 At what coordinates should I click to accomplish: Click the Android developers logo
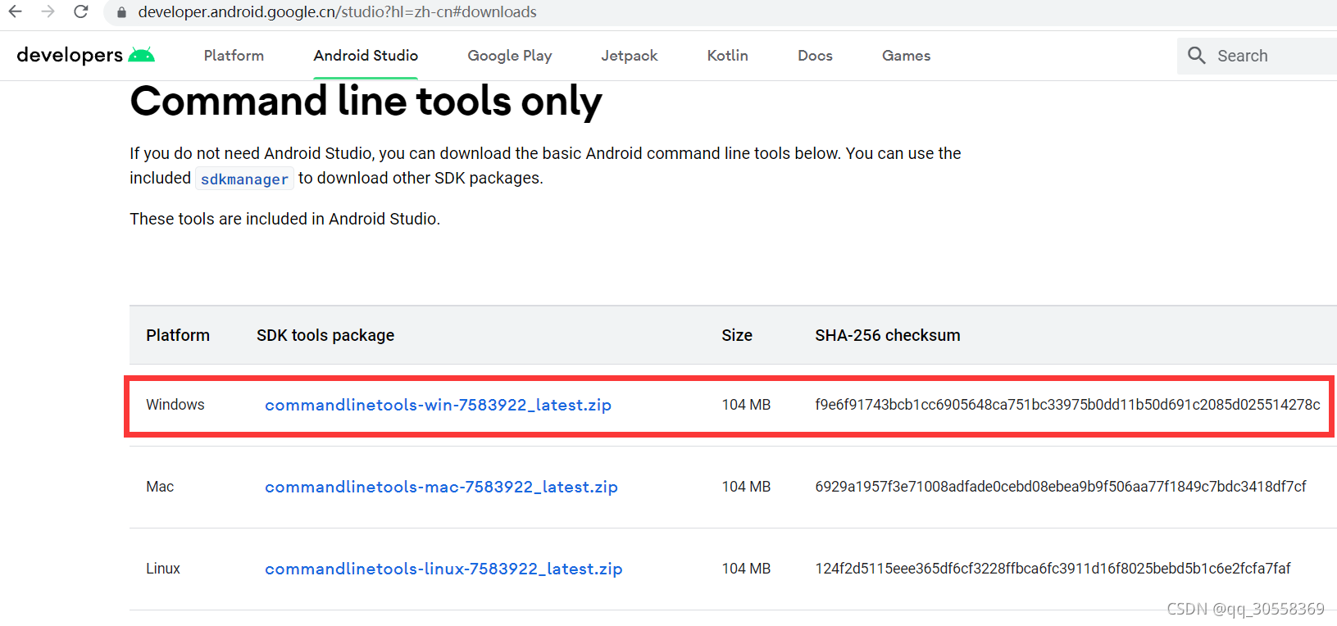[86, 55]
